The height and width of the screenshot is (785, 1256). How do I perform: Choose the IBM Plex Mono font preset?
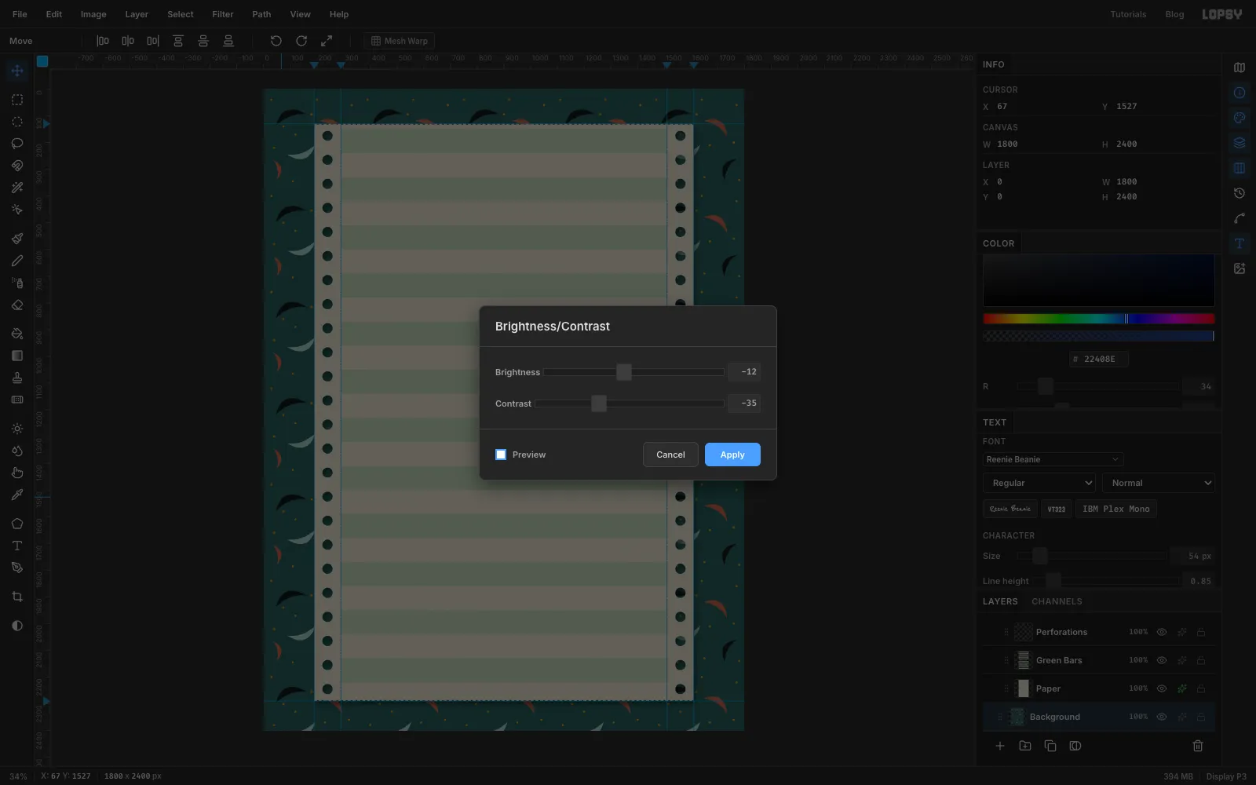coord(1116,509)
